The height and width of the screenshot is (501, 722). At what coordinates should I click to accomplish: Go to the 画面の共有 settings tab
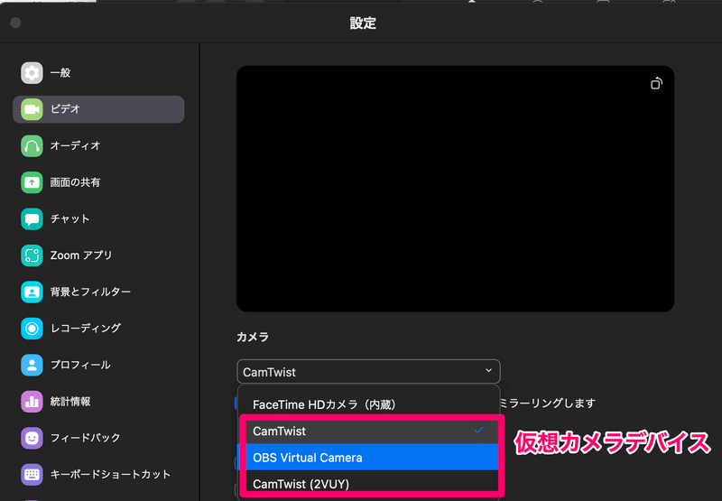click(x=98, y=182)
